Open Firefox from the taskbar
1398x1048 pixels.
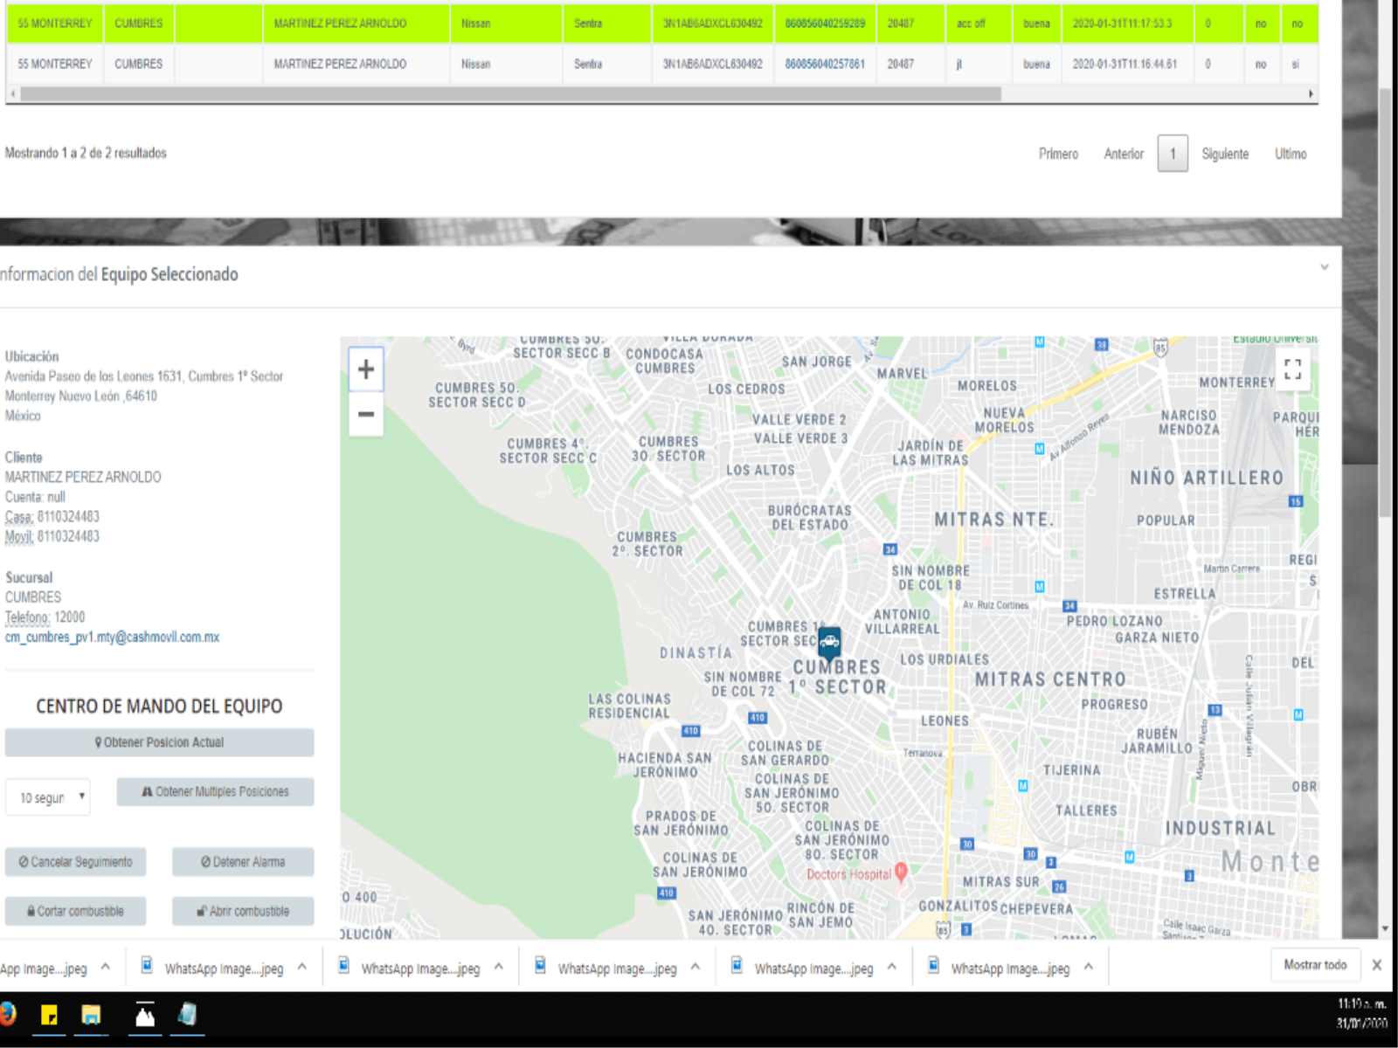coord(7,1015)
